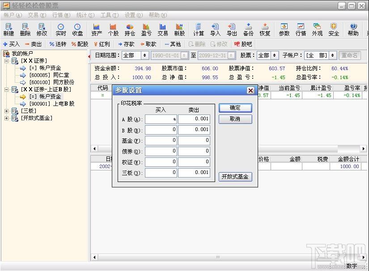This screenshot has height=271, width=369.
Task: Open the 股吧 forum button
Action: point(243,44)
